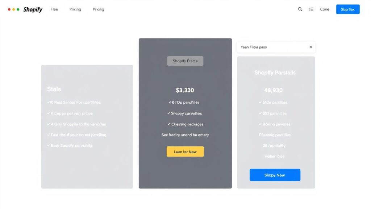Click checkmark beside Shoppy carvalfies
This screenshot has width=371, height=212.
(169, 113)
